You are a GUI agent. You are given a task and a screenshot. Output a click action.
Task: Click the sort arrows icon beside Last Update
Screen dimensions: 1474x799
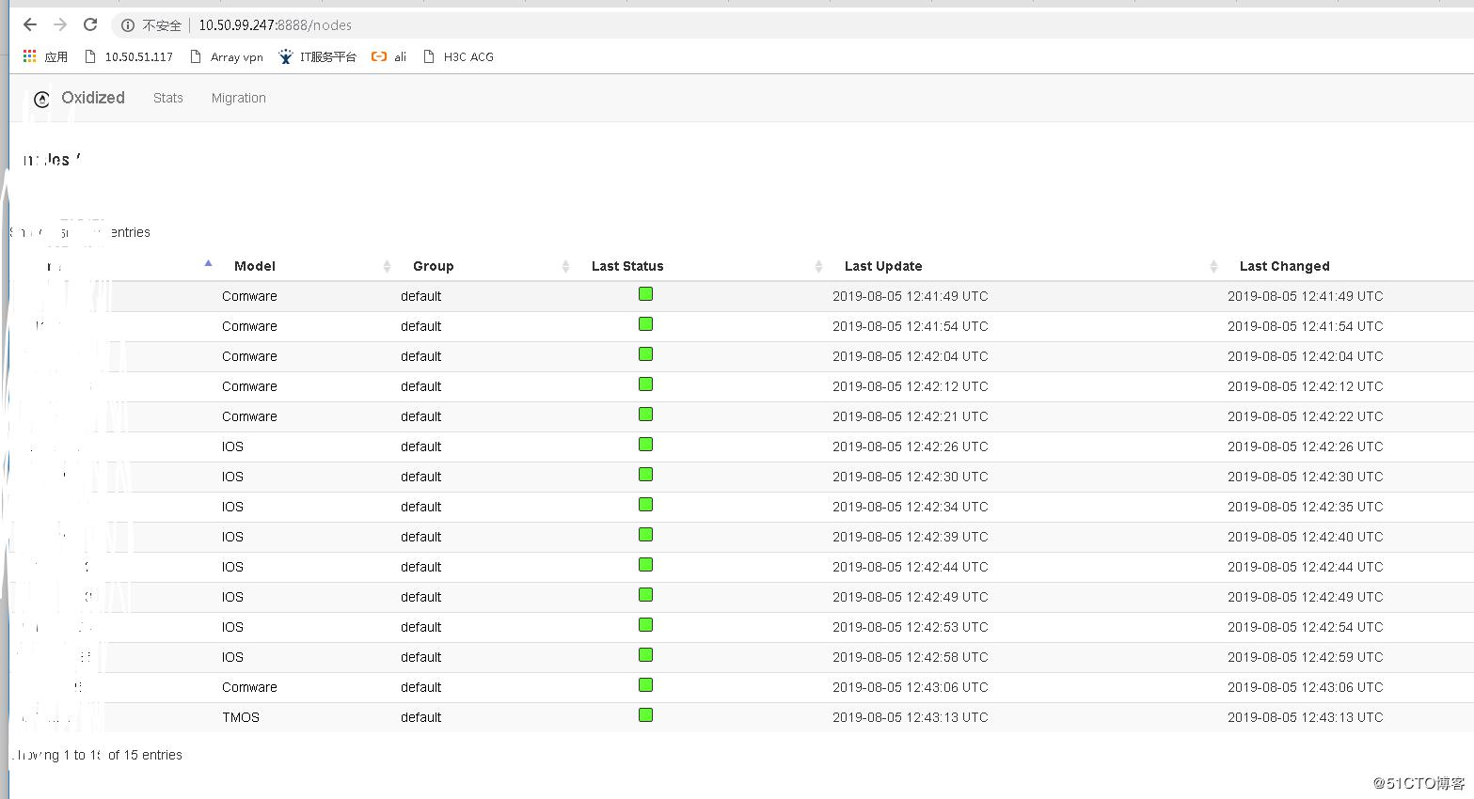[x=1213, y=267]
